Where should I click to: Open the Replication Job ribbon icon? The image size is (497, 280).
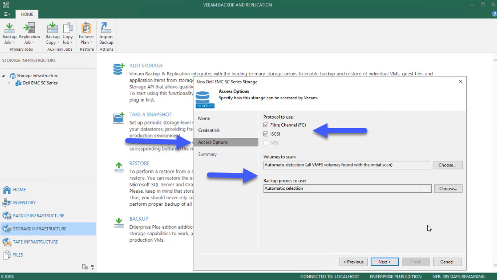tap(29, 28)
